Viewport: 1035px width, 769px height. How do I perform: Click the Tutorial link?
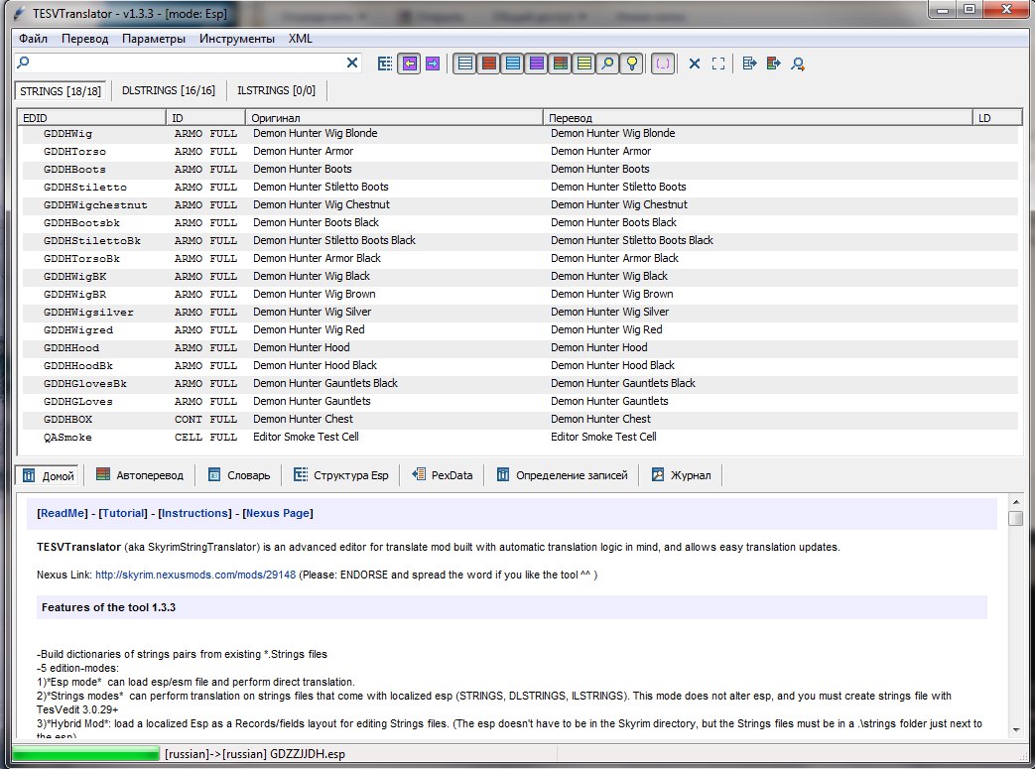tap(123, 513)
